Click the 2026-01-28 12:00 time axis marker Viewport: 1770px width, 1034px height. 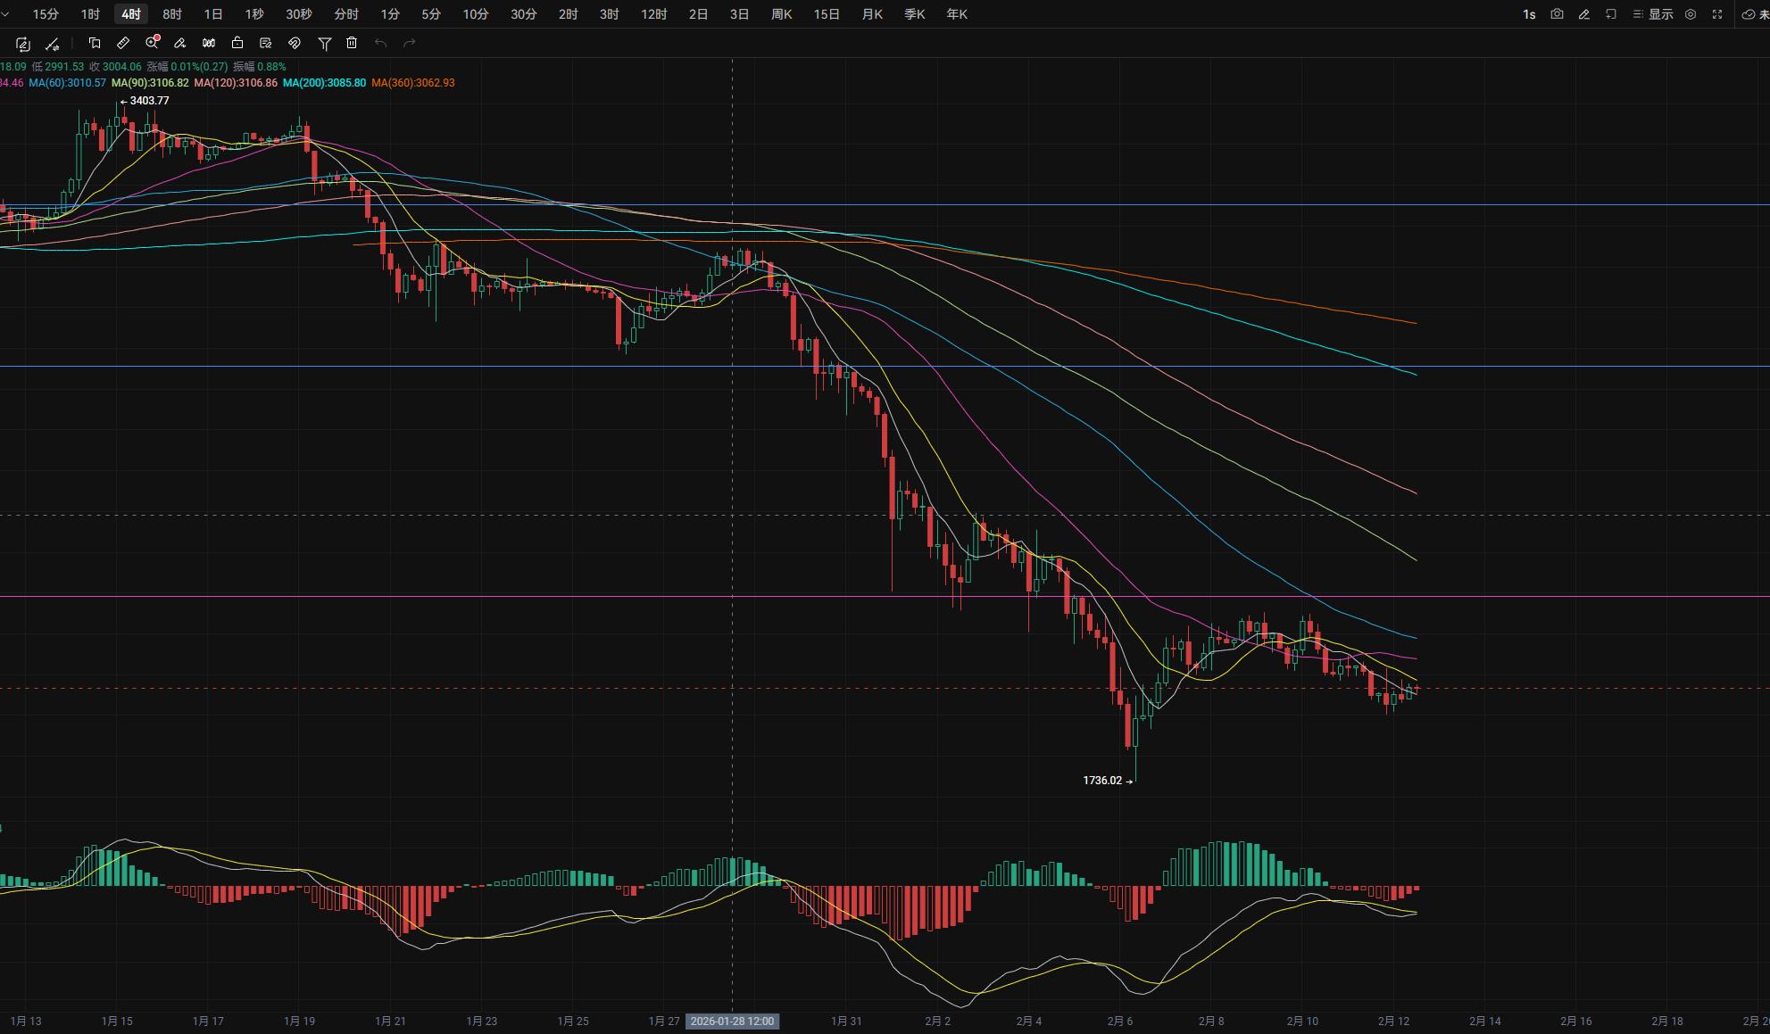[x=733, y=1022]
